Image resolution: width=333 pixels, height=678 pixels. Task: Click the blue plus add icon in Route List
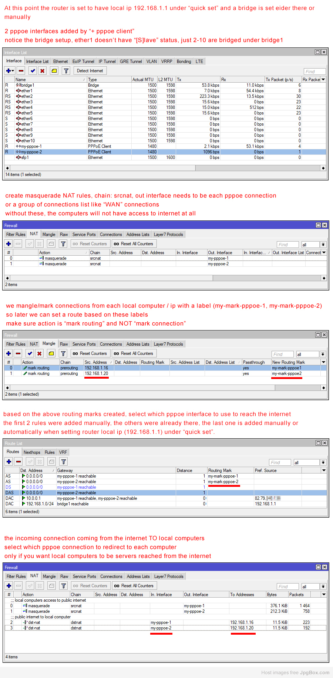9,462
